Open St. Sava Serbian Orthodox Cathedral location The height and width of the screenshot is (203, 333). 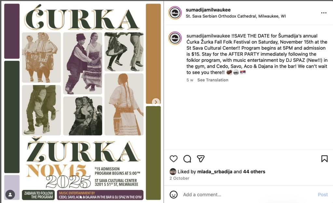point(236,16)
